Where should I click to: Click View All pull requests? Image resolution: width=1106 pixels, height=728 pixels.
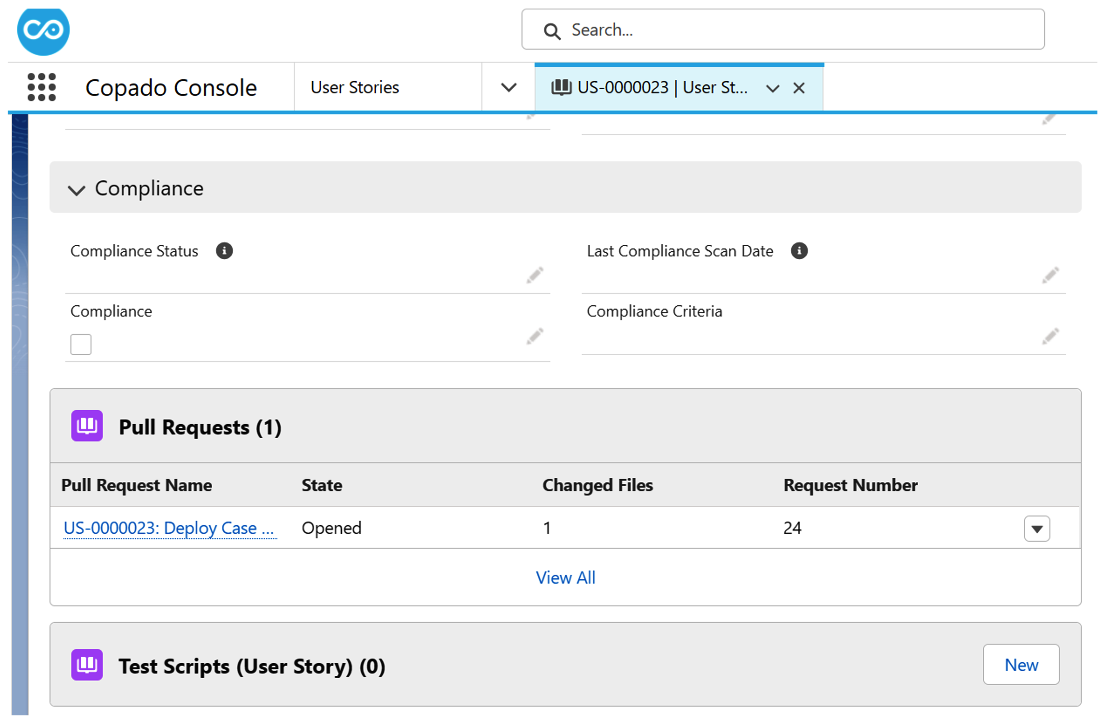(566, 577)
